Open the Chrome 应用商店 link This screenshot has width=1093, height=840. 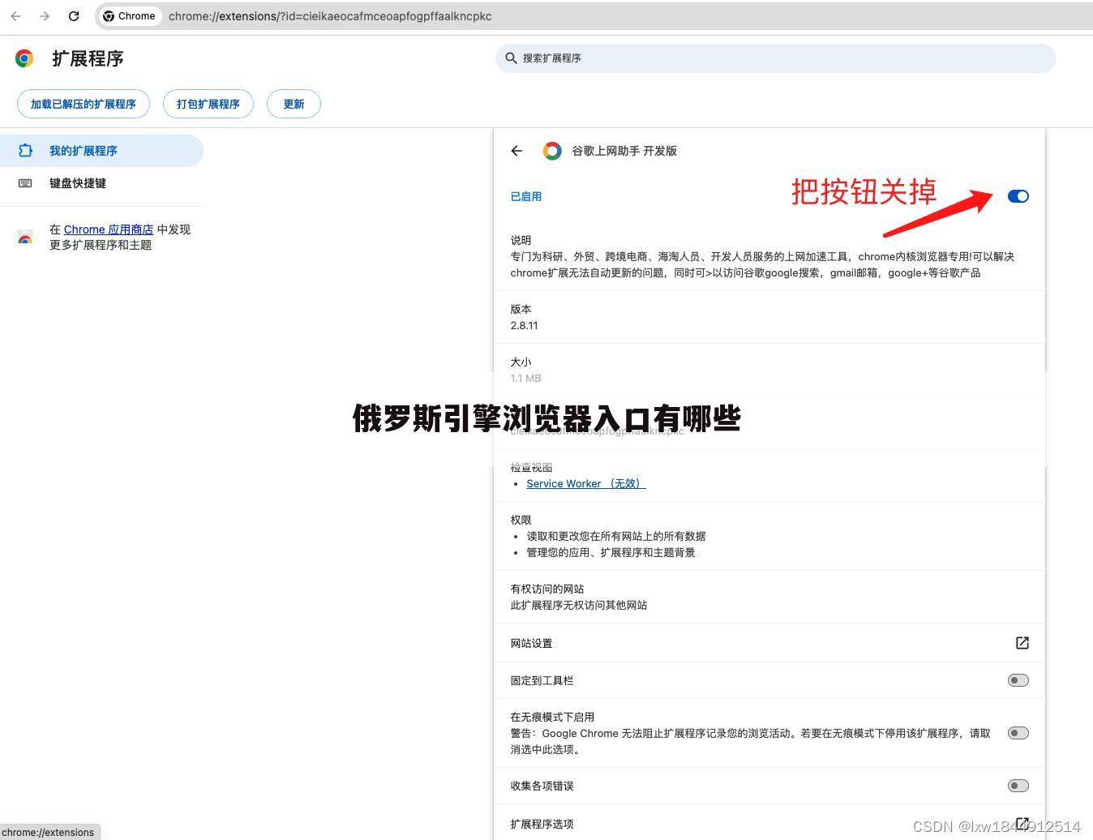(109, 229)
